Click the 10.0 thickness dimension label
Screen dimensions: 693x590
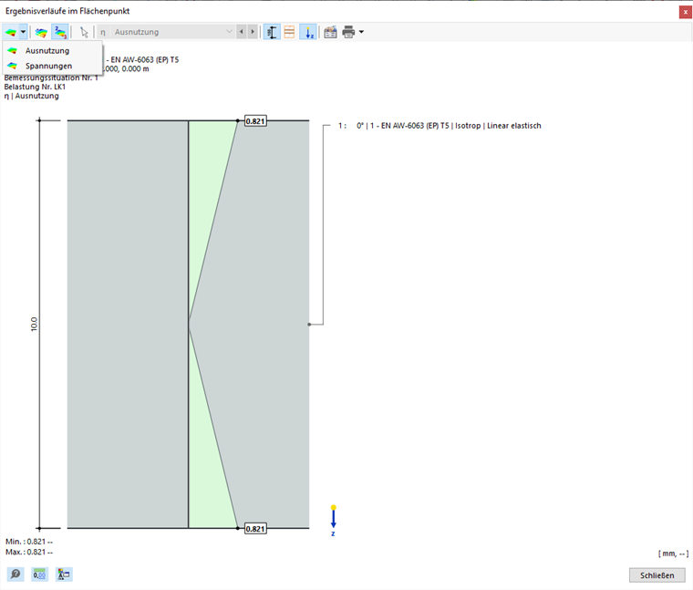coord(34,325)
